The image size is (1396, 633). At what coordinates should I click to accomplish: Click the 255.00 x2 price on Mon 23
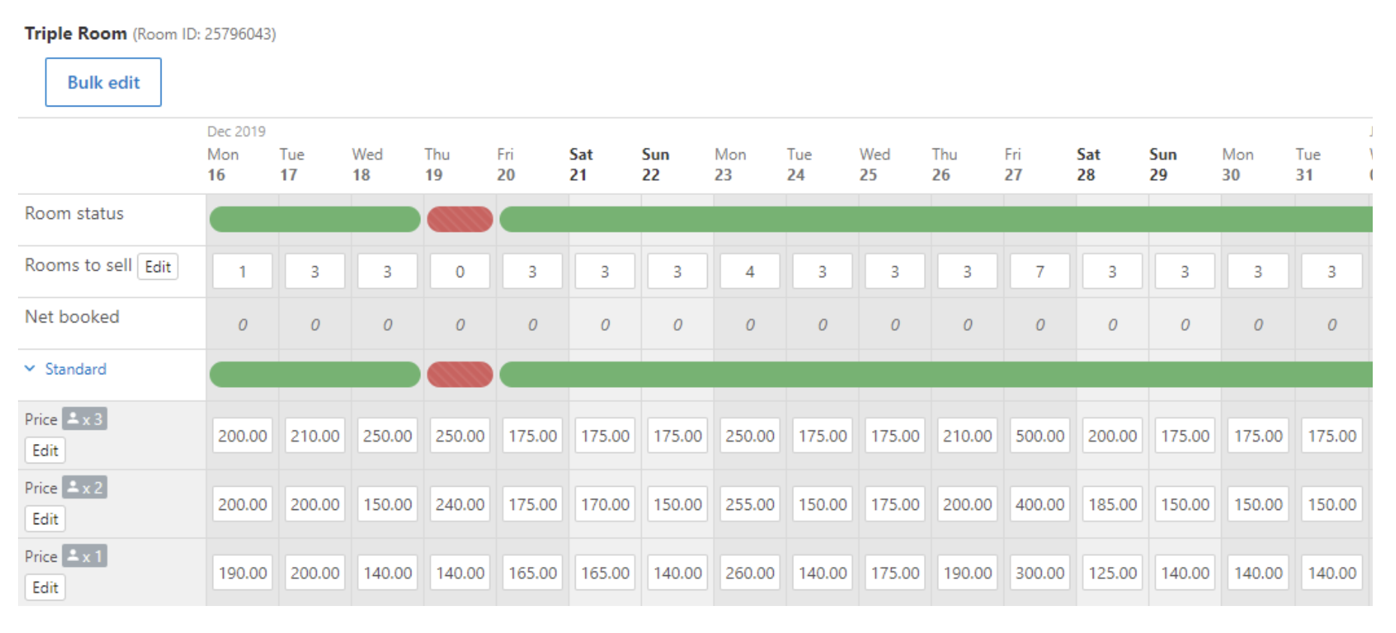[750, 504]
